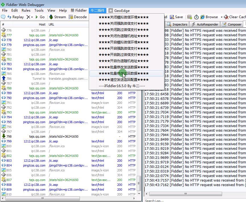The width and height of the screenshot is (246, 202).
Task: Click the camera screenshot toolbar icon
Action: pyautogui.click(x=189, y=17)
